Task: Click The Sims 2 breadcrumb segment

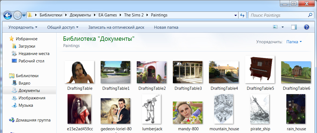Action: (x=134, y=15)
